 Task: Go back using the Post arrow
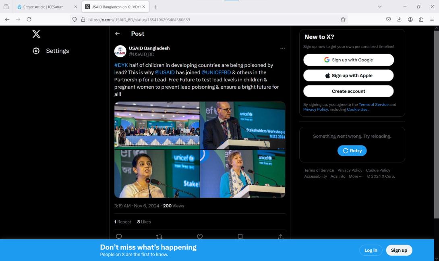[117, 34]
